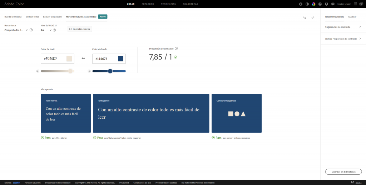366x185 pixels.
Task: Click the triangle shape in graphics preview
Action: pos(243,114)
